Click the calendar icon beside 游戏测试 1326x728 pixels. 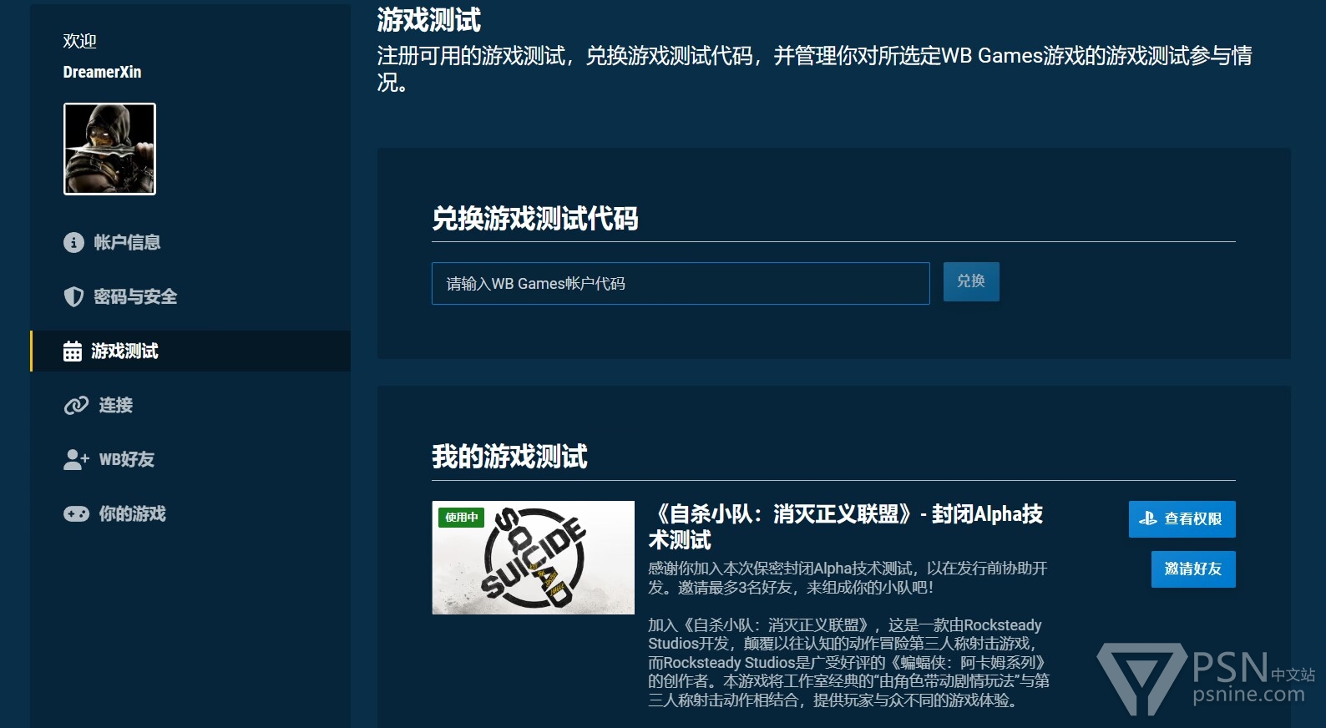pyautogui.click(x=73, y=351)
